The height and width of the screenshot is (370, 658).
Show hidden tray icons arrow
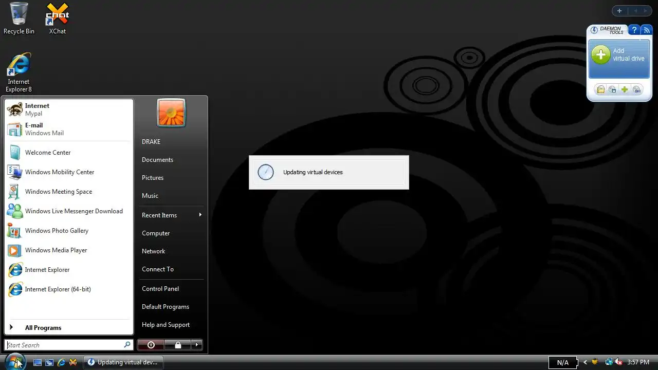pos(584,362)
